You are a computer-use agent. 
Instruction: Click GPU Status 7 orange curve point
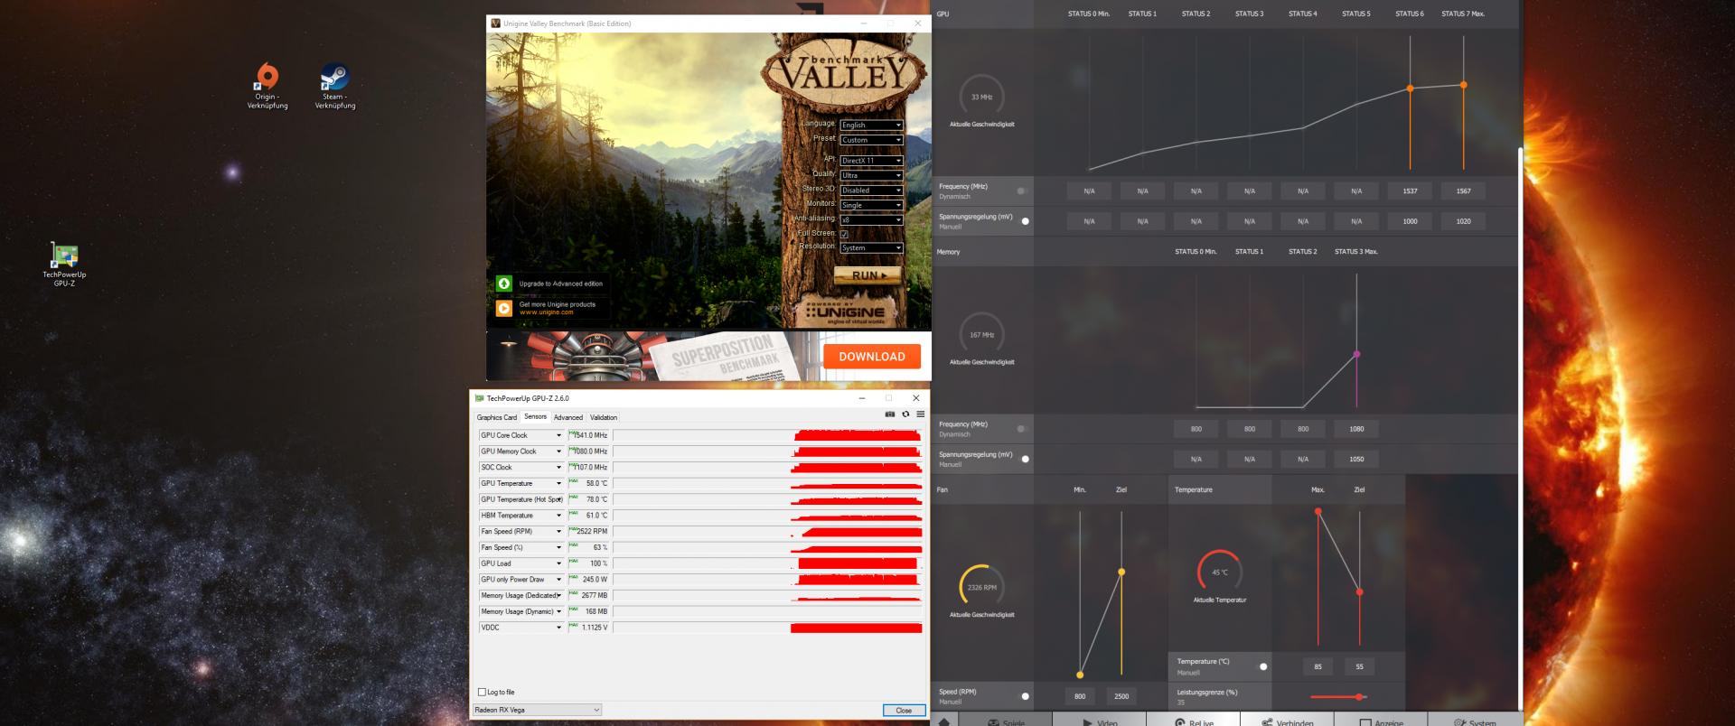pos(1464,85)
